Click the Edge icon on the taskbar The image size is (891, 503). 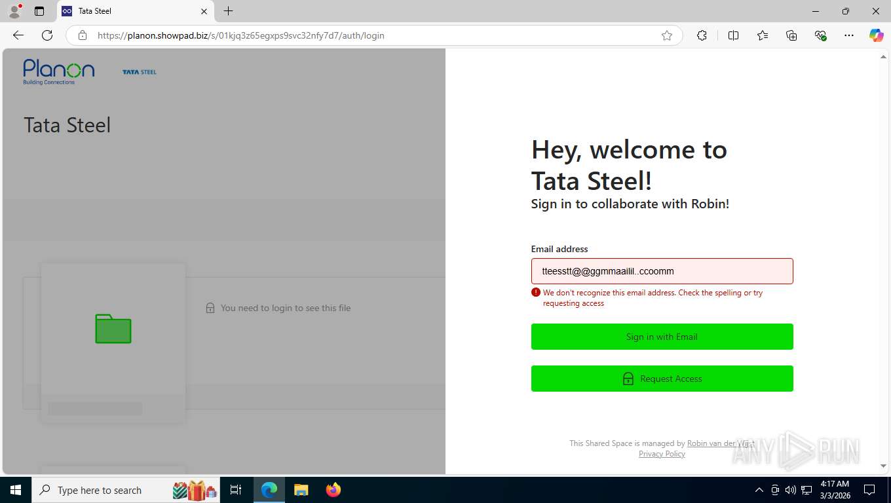point(269,490)
